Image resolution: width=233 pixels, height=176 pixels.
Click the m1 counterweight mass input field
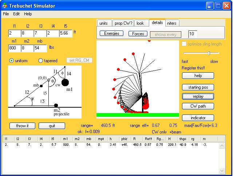15,48
